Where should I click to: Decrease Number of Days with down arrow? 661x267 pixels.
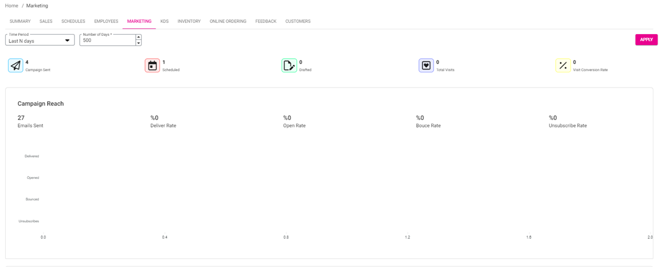click(x=139, y=43)
